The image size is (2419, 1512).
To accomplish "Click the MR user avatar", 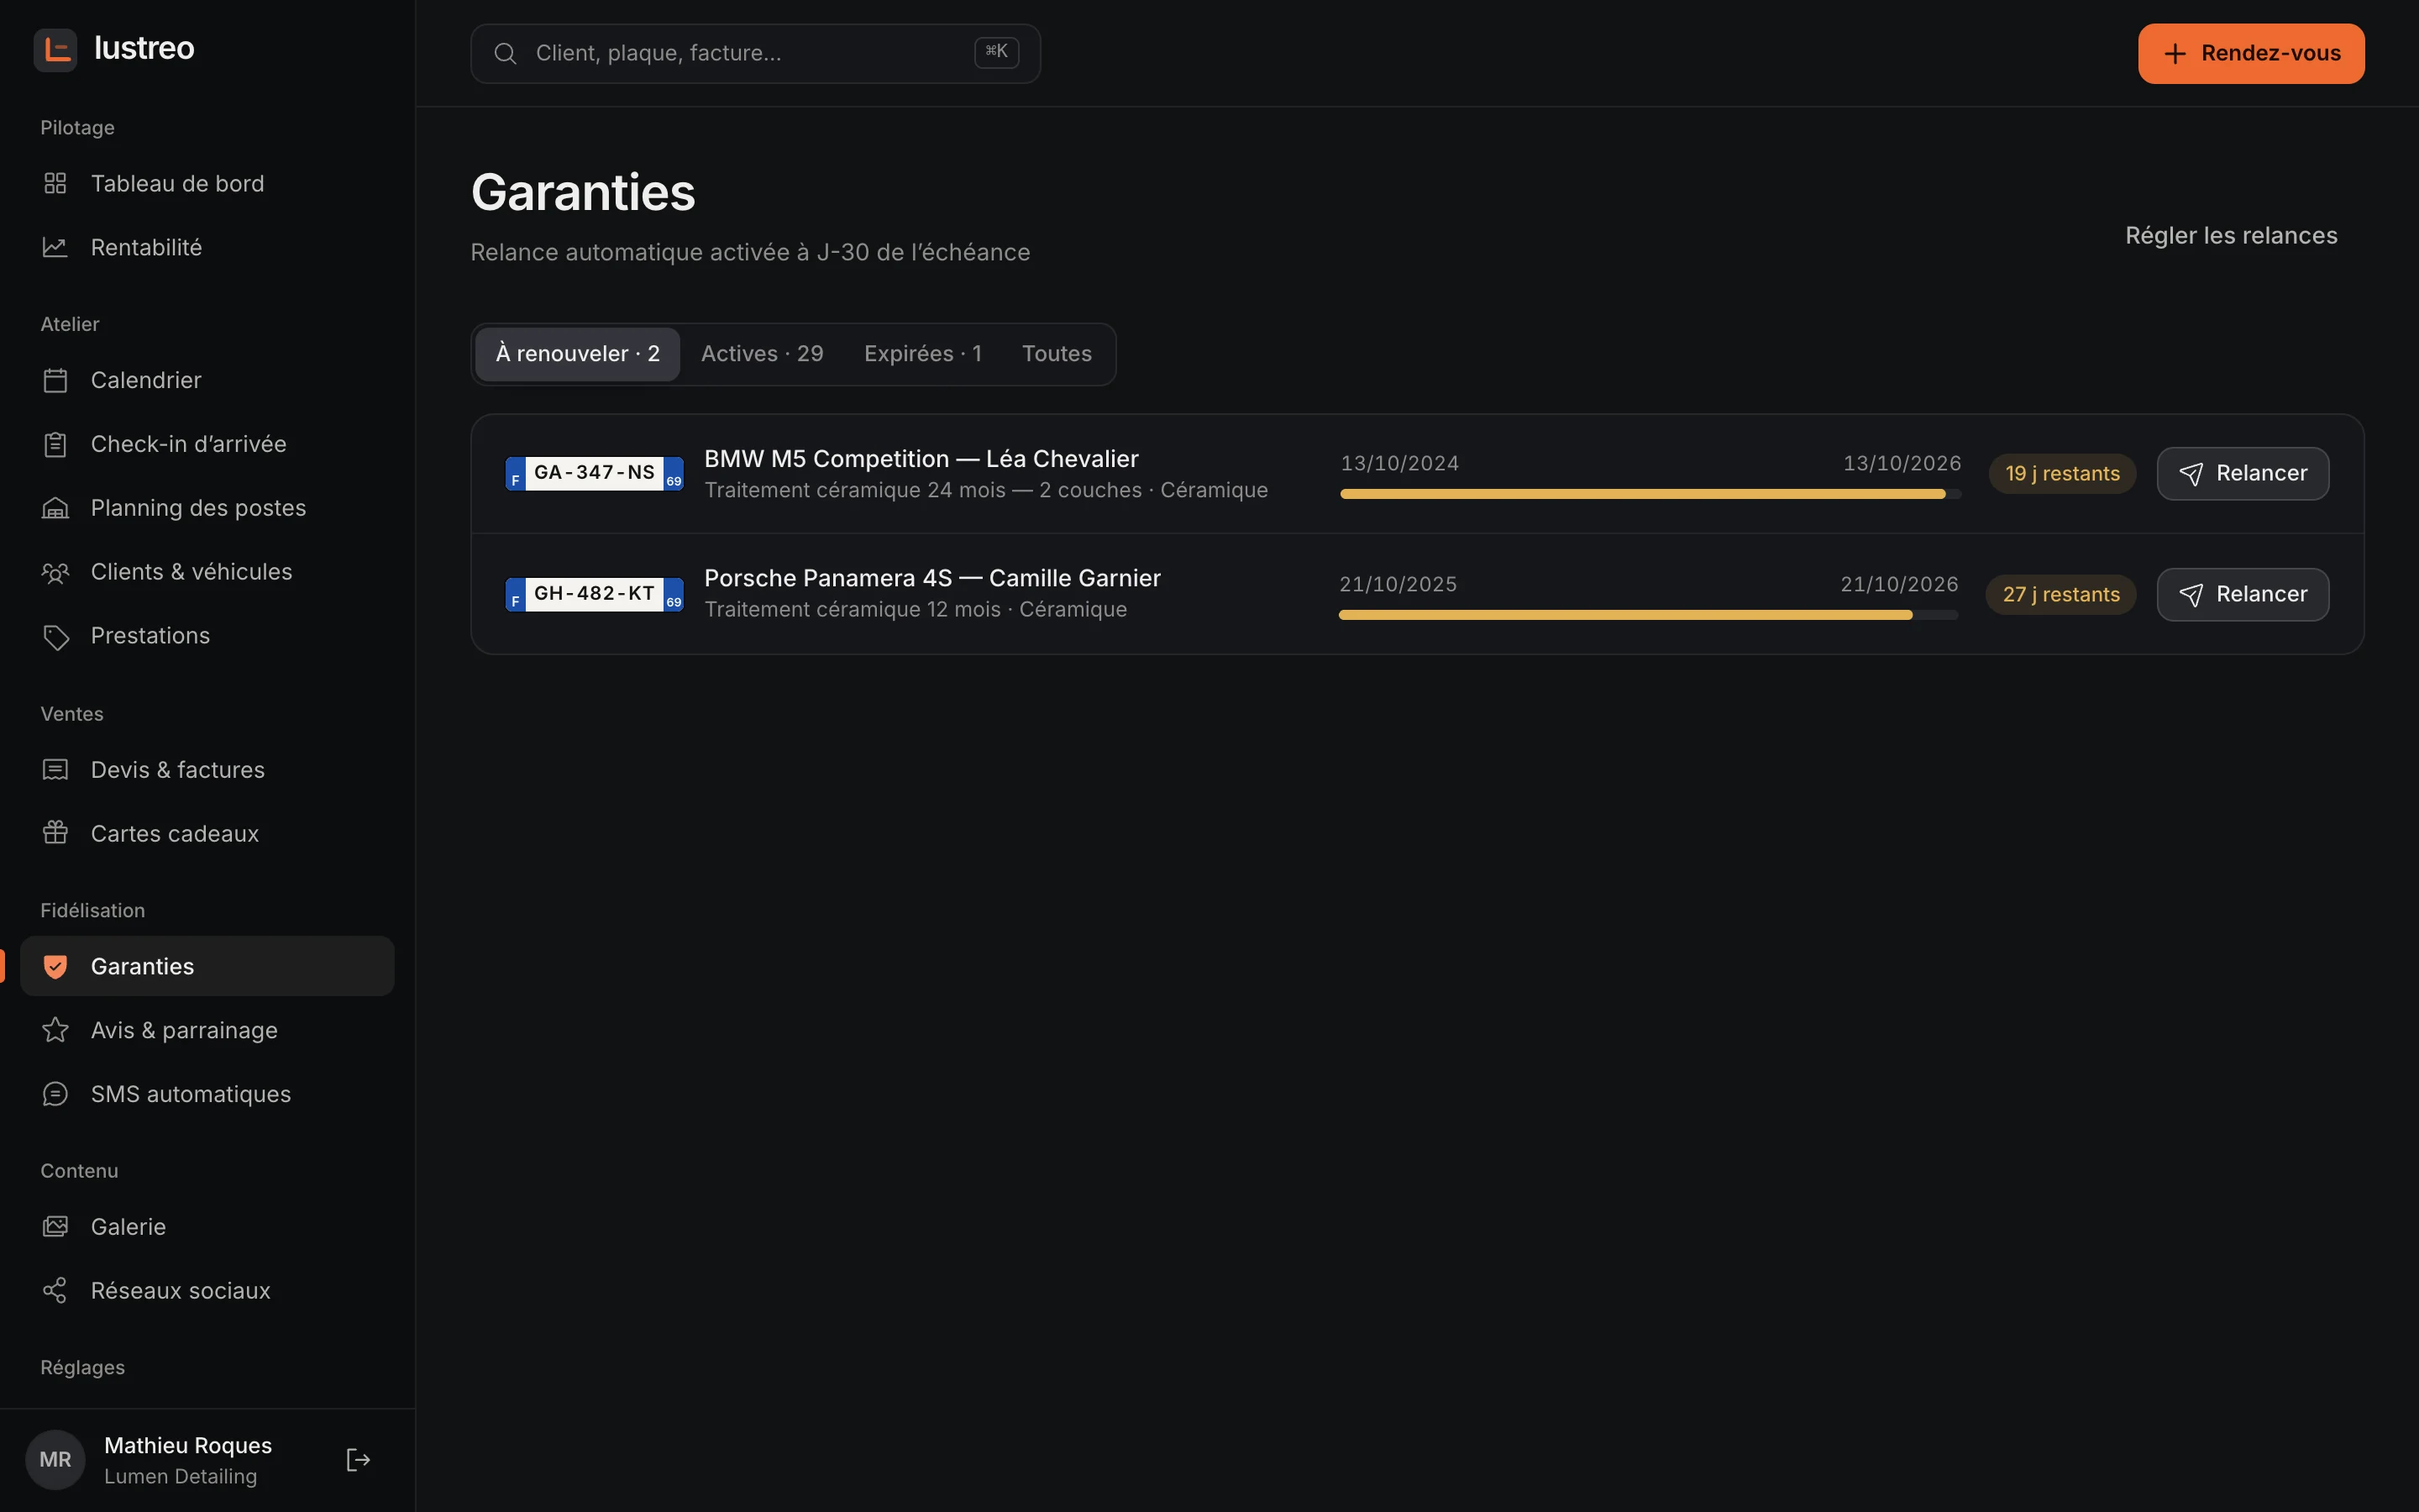I will 55,1460.
